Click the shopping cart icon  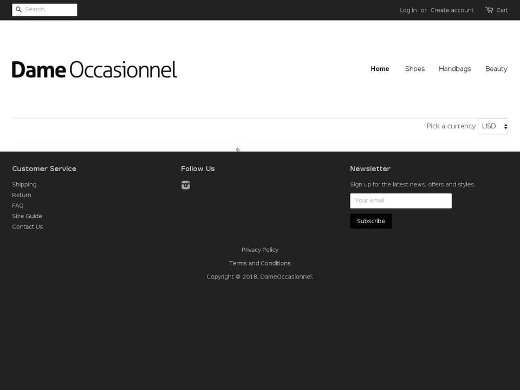[489, 10]
